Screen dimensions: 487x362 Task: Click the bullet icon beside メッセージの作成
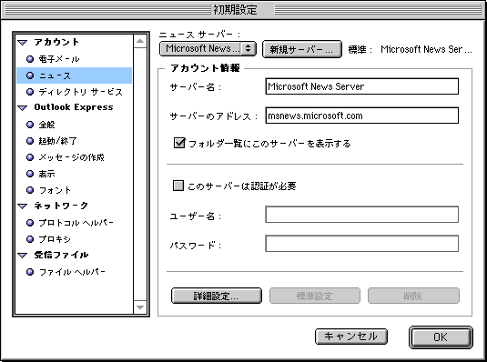tap(30, 157)
